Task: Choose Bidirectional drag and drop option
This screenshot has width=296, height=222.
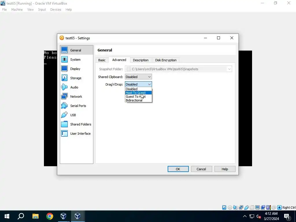Action: click(138, 100)
